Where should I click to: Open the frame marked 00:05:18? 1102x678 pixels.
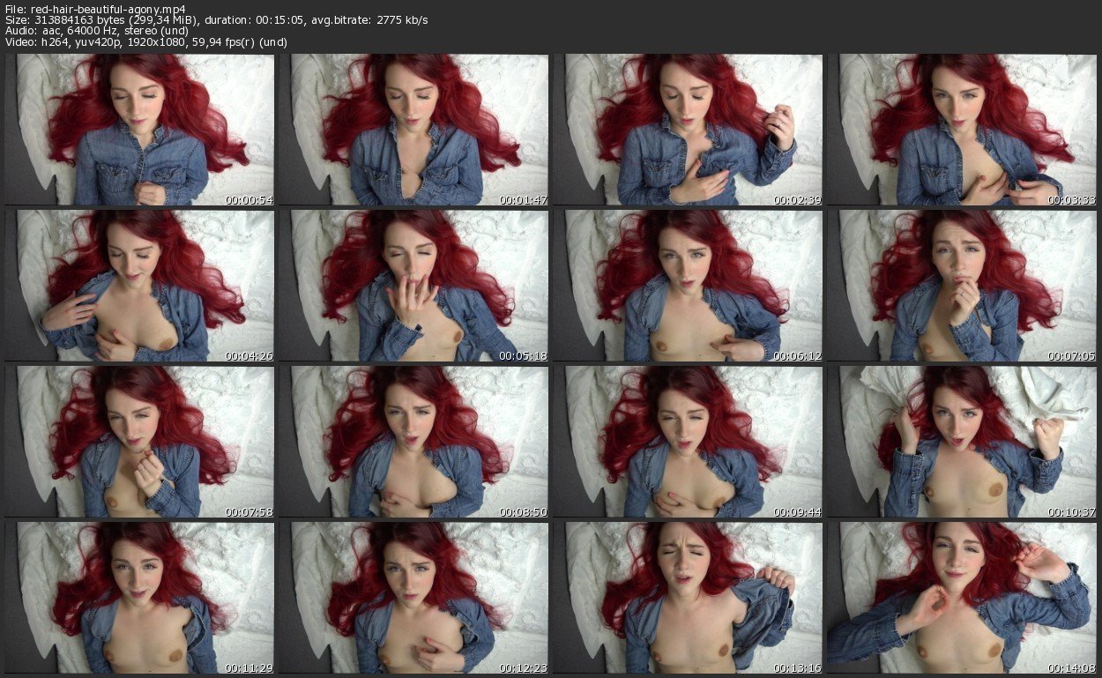(413, 286)
